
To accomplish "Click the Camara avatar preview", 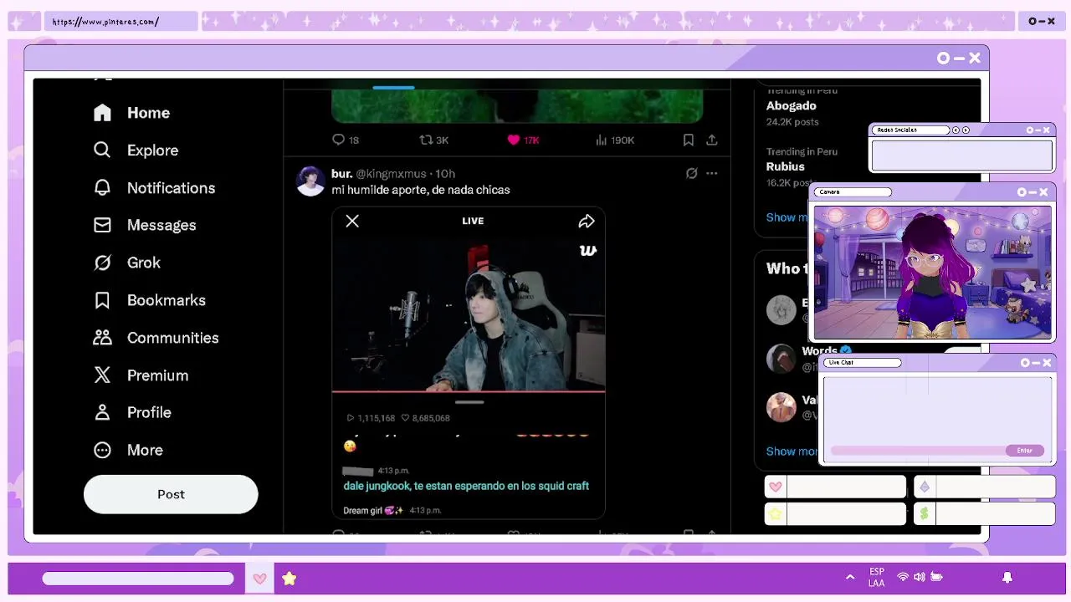I will tap(932, 273).
